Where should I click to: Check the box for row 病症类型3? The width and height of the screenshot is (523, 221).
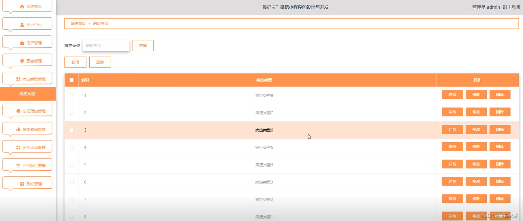coord(72,182)
